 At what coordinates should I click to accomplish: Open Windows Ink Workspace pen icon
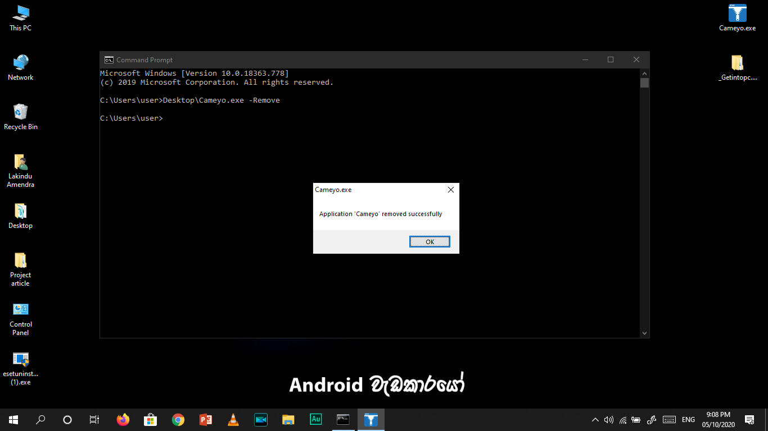[x=652, y=420]
